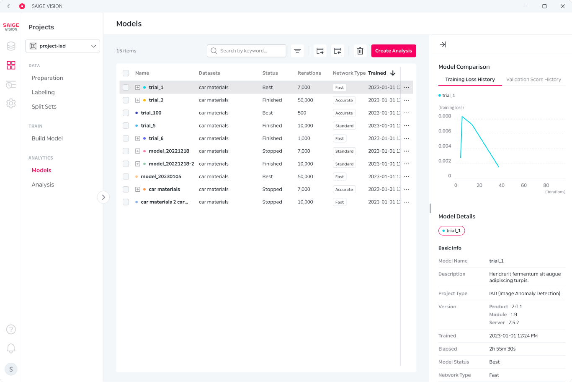Open the help question mark icon

tap(11, 330)
